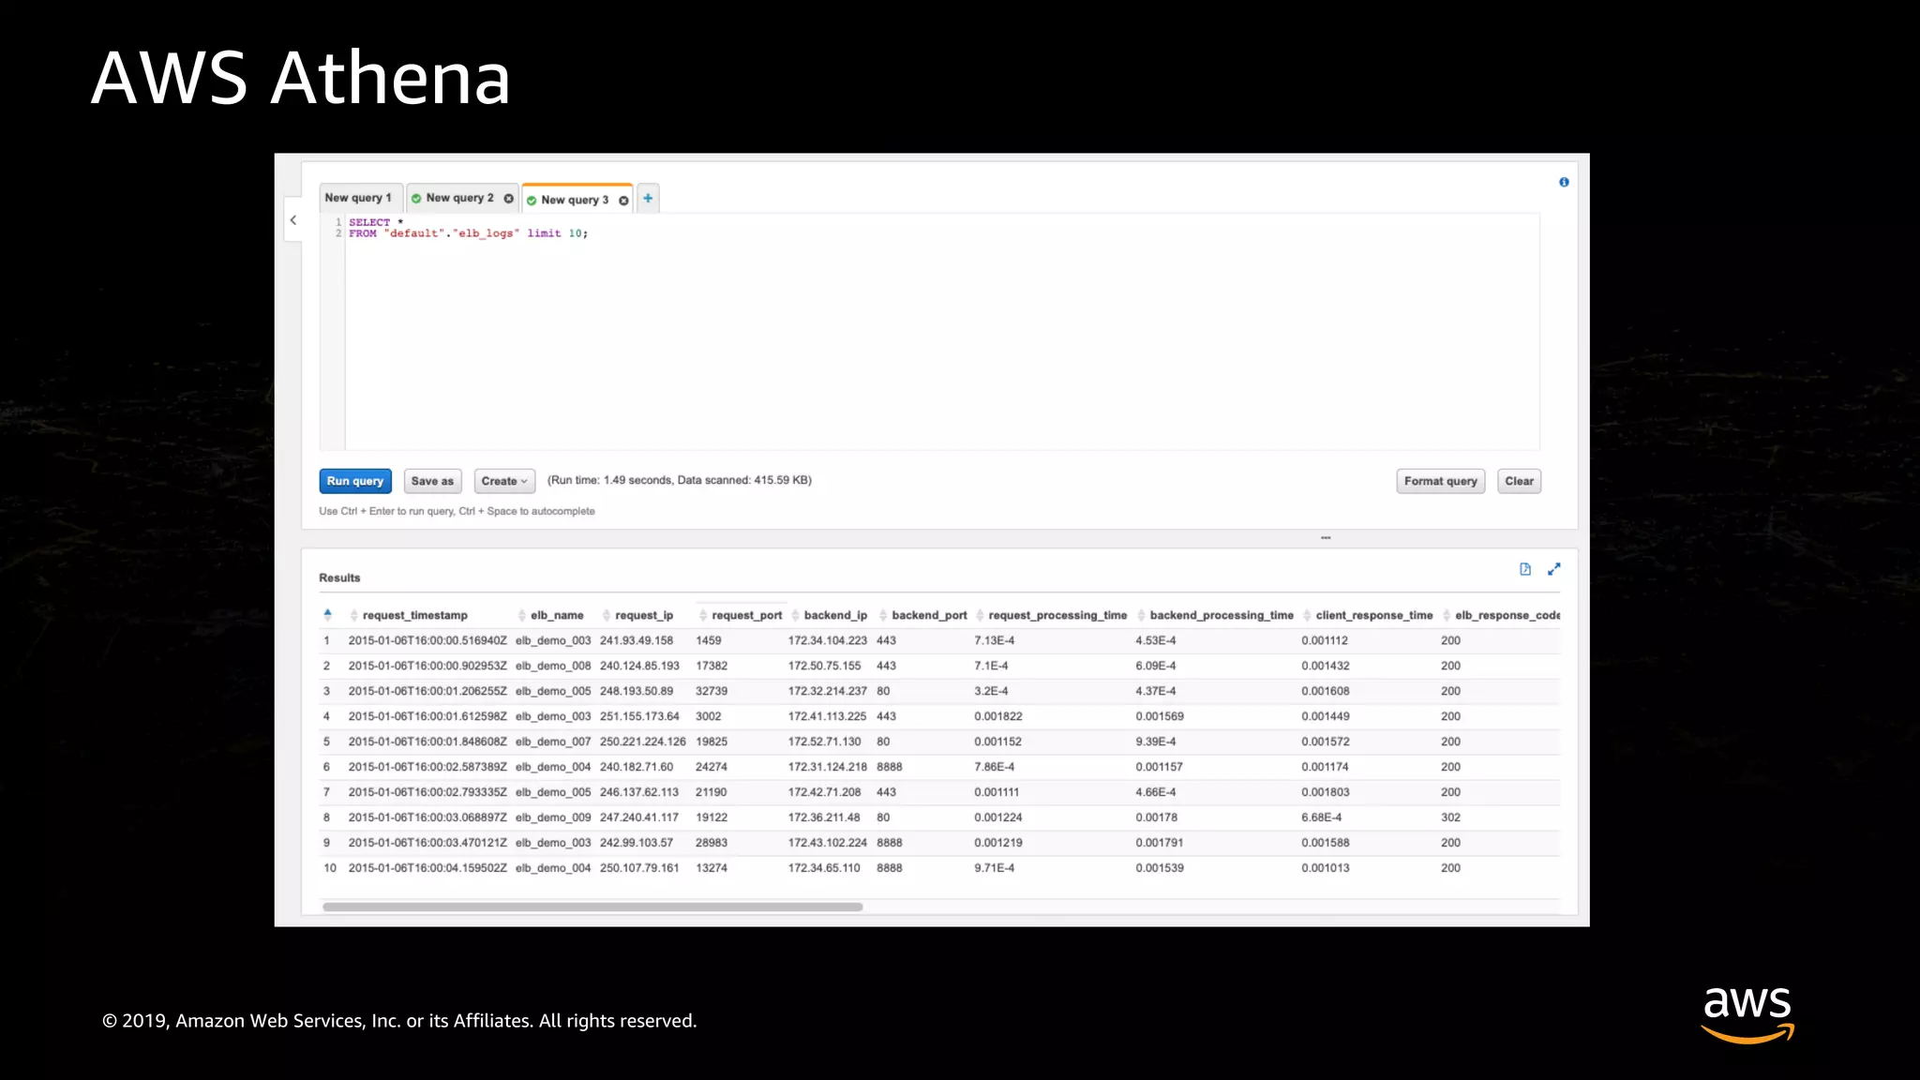Open the Create dropdown
The image size is (1920, 1080).
[x=504, y=481]
